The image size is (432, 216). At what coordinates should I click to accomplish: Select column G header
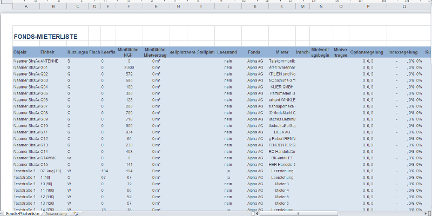(x=156, y=6)
